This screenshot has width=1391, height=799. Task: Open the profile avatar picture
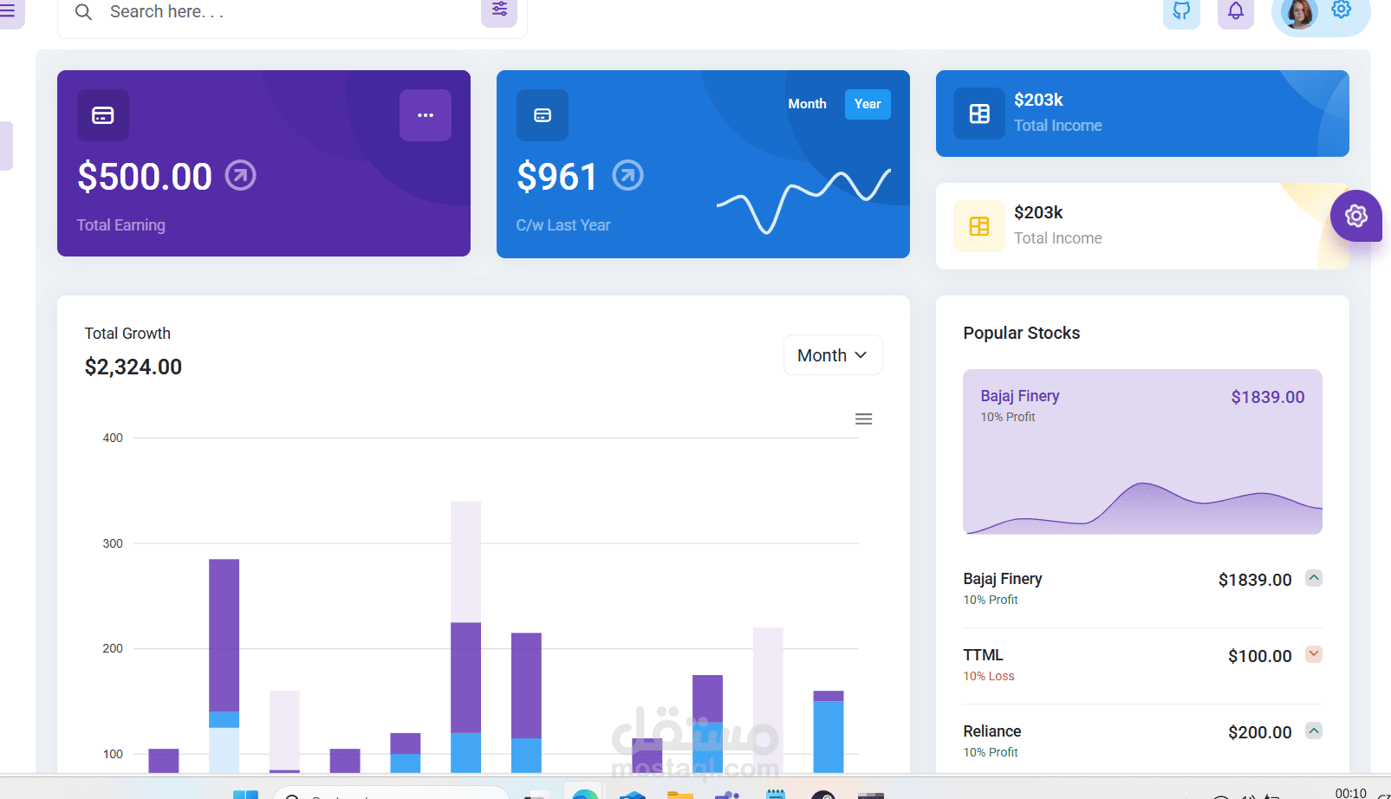1299,13
